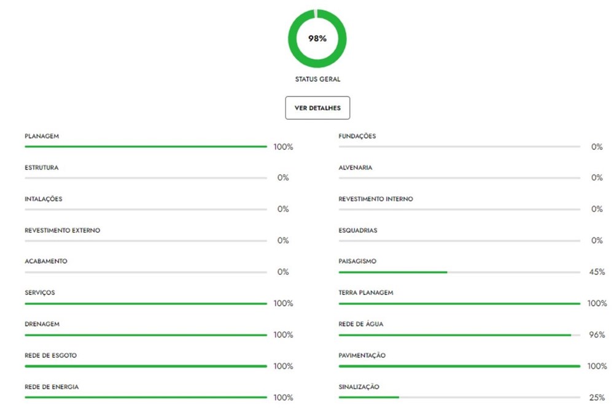This screenshot has width=614, height=410.
Task: Click the Paisagismo progress bar
Action: [x=459, y=272]
